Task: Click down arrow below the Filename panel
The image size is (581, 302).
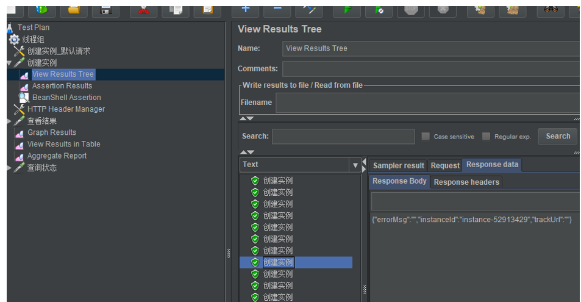Action: click(x=250, y=118)
